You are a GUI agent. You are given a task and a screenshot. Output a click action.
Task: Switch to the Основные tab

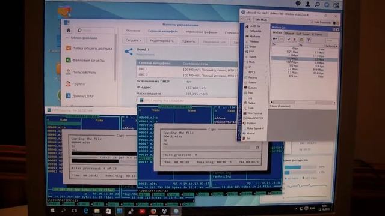coord(133,31)
